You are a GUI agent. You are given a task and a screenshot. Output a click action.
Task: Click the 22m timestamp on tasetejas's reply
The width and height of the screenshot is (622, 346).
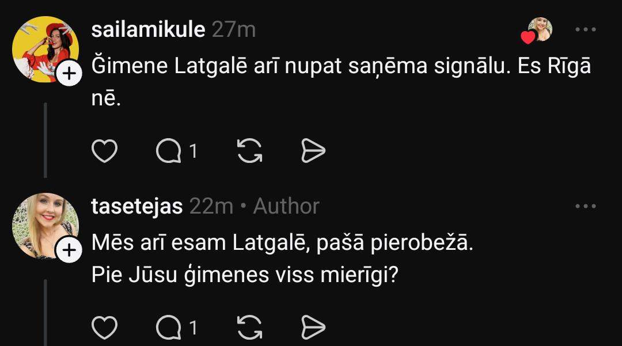(211, 206)
